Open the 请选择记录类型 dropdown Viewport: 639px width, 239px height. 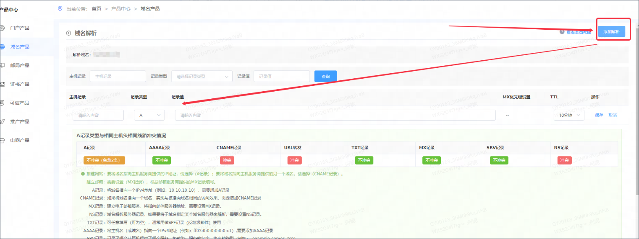click(202, 77)
